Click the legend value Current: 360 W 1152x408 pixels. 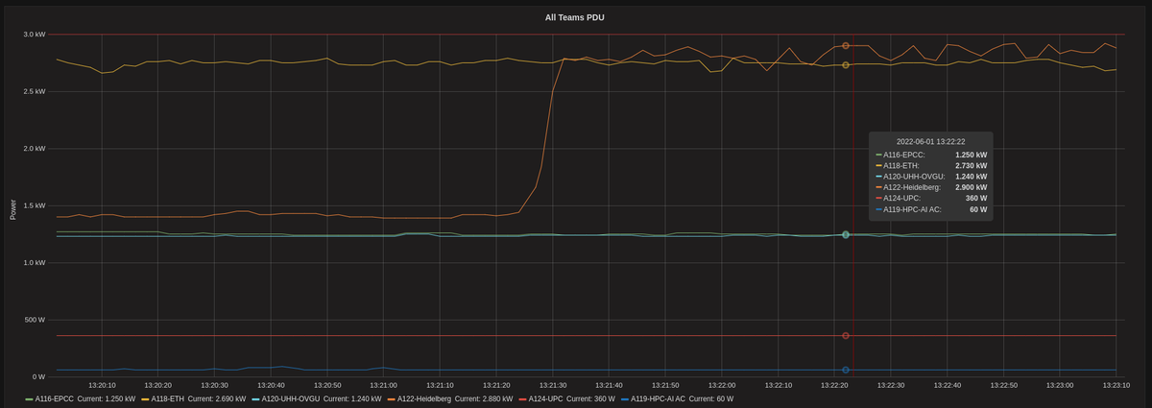[592, 398]
